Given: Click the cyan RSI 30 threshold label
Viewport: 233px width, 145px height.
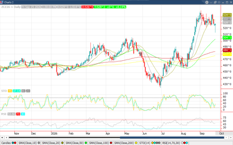Looking at the screenshot, I should 23,114.
